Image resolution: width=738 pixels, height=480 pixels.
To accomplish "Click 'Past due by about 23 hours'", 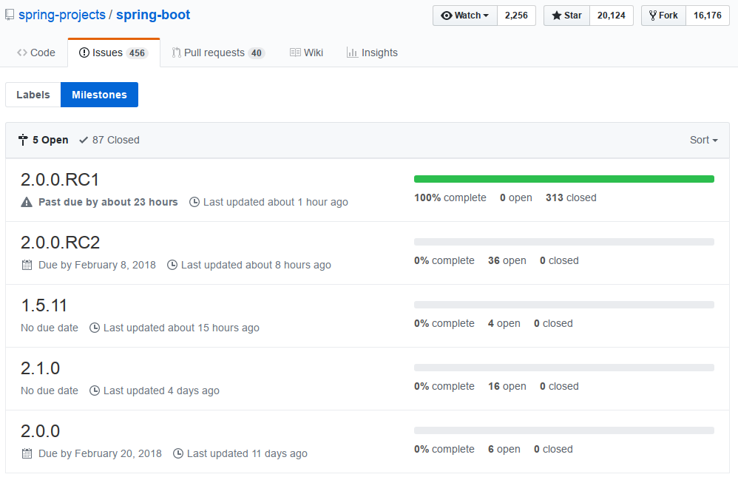I will 108,203.
